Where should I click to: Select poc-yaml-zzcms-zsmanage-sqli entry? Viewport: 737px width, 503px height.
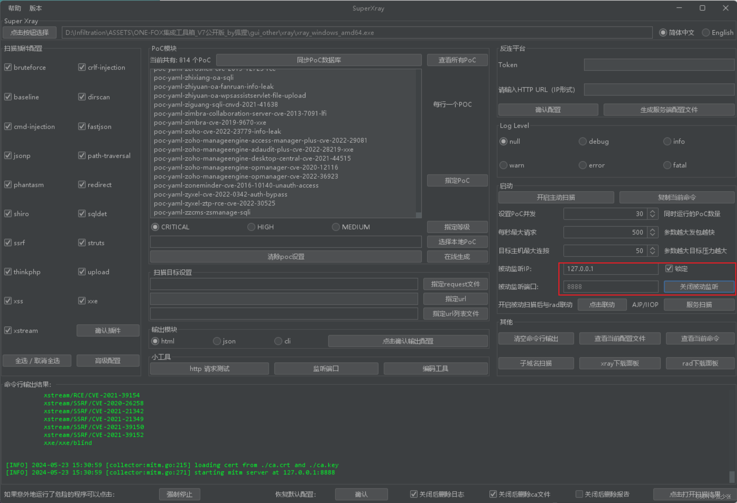202,212
